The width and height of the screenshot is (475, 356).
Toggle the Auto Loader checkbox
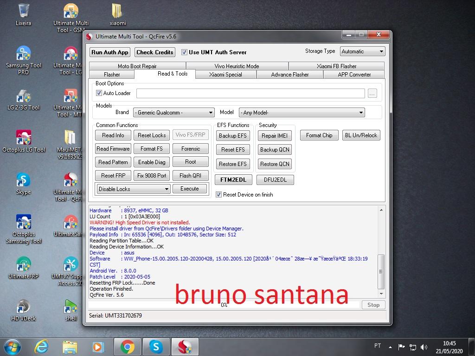tap(99, 93)
